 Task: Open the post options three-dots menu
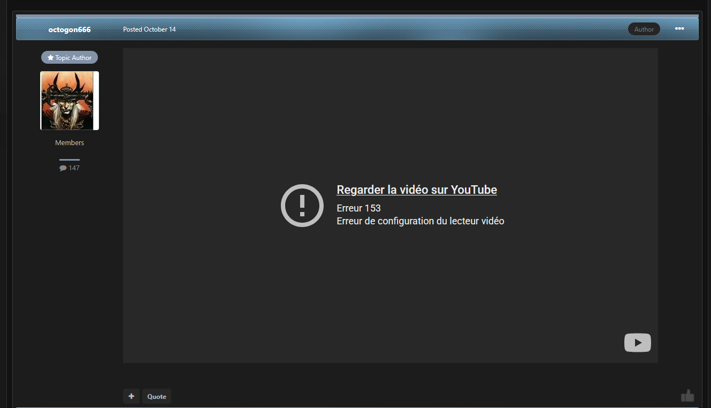tap(679, 29)
